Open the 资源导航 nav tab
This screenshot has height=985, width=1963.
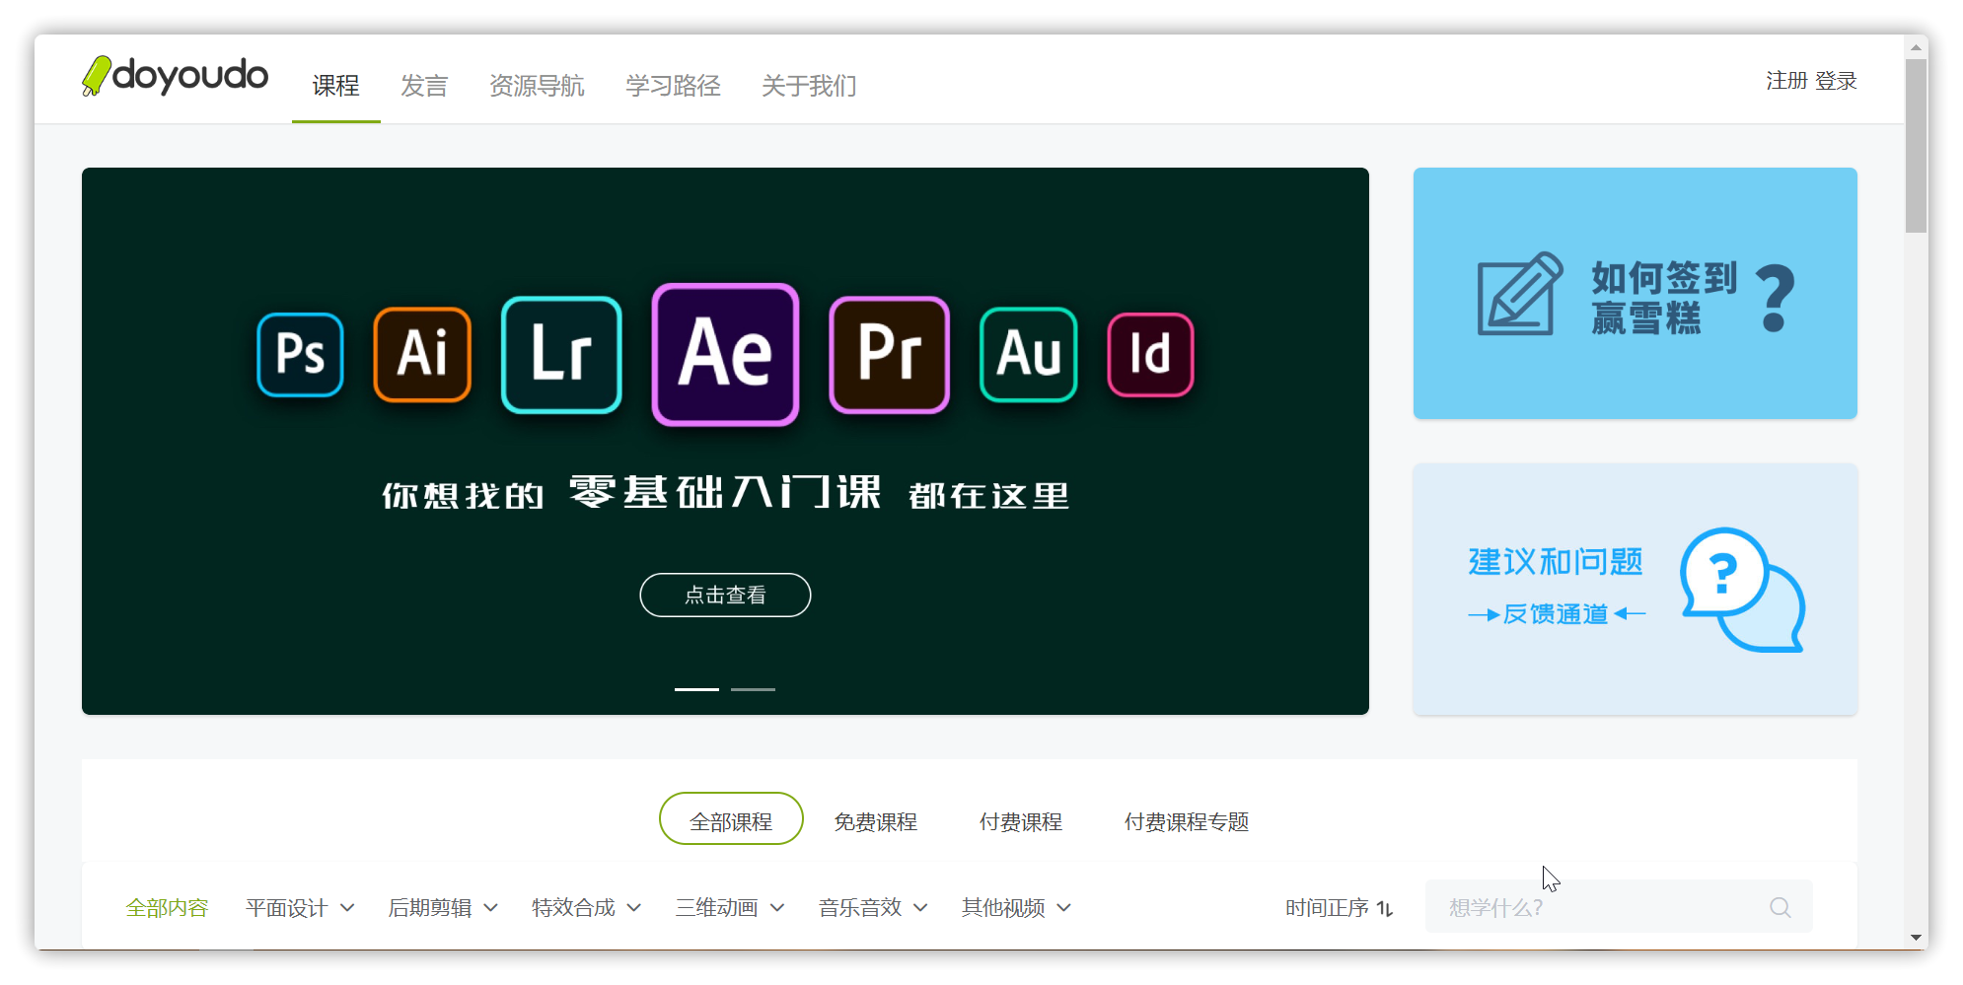(537, 86)
